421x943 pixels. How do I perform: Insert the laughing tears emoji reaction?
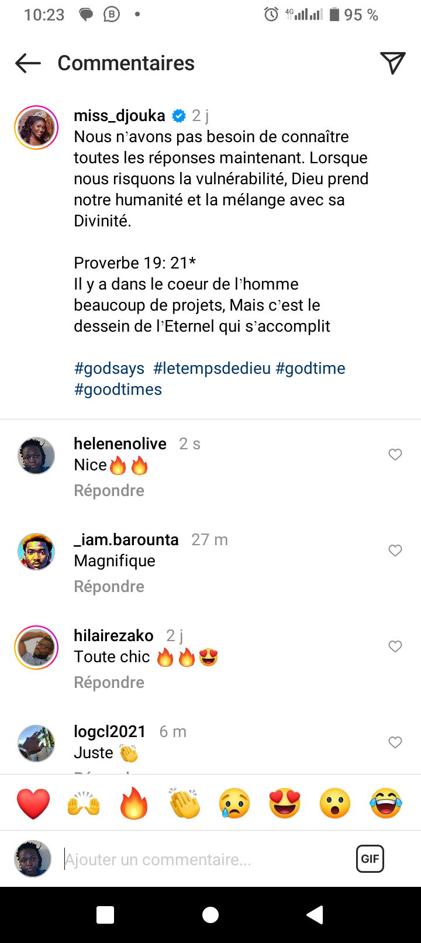tap(386, 803)
